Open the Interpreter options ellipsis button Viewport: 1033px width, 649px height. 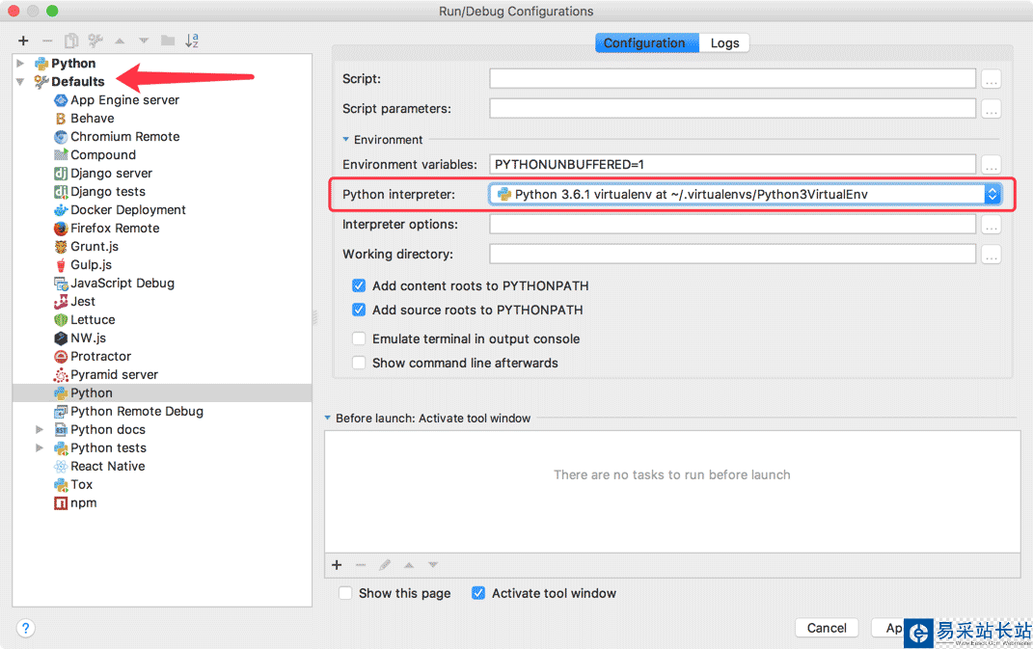pos(991,225)
